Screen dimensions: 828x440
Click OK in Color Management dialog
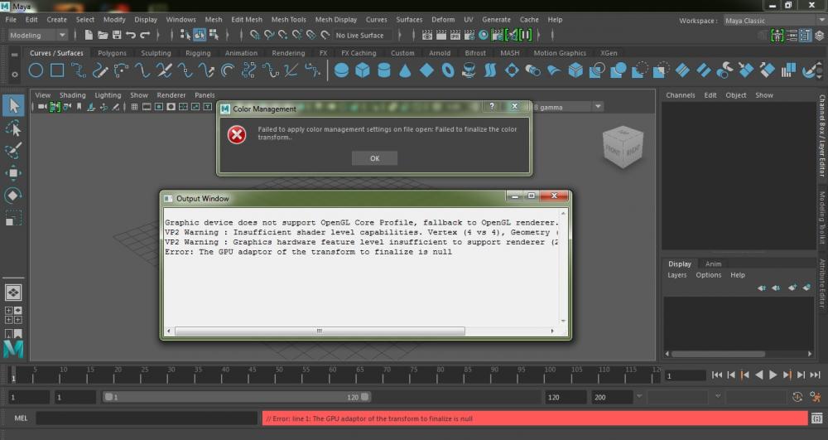pyautogui.click(x=374, y=158)
